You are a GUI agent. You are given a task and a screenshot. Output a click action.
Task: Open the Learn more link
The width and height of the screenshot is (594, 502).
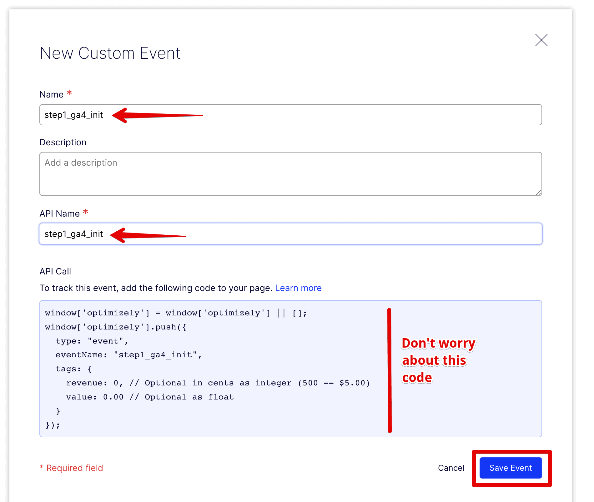tap(298, 288)
